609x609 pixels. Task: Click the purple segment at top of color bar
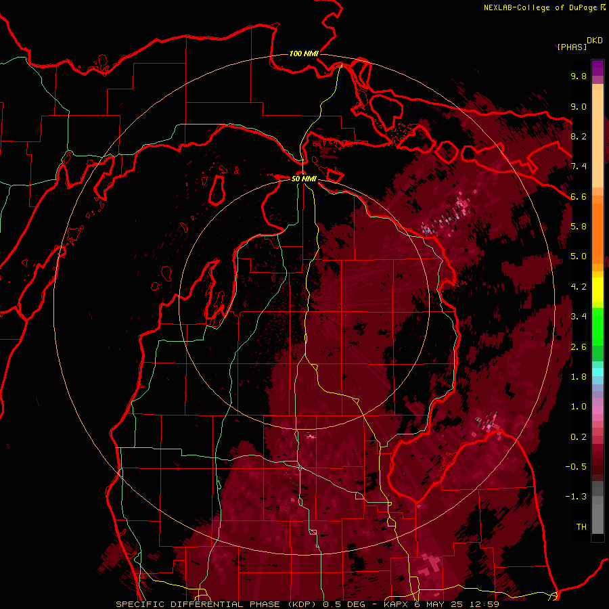[597, 68]
